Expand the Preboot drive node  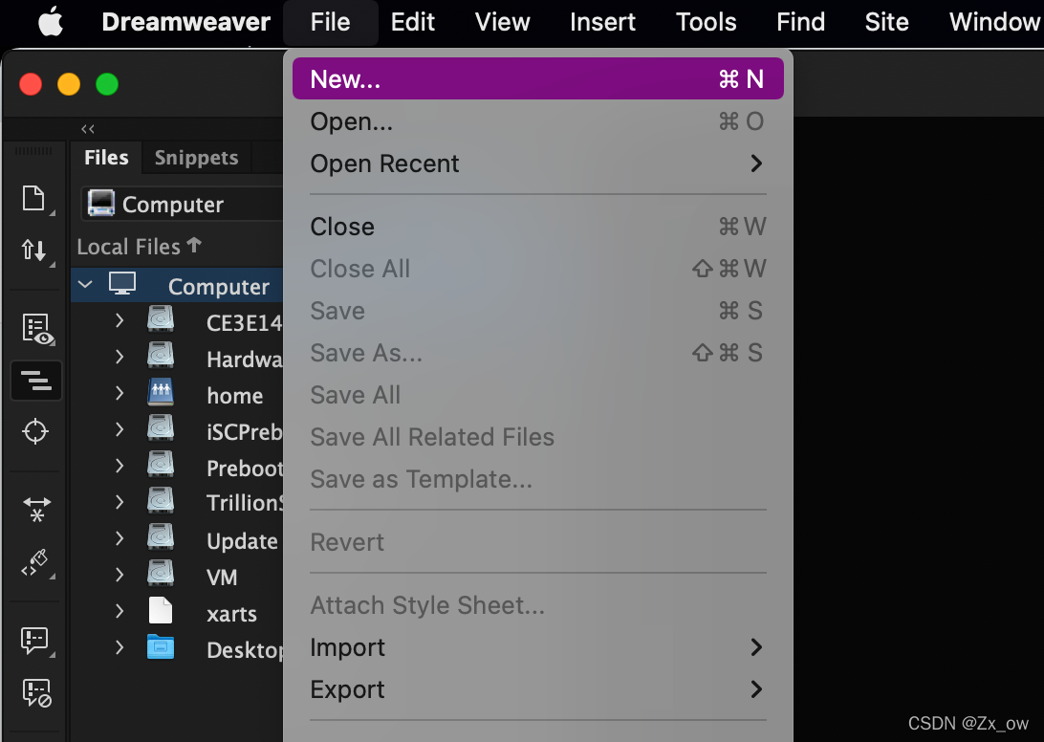point(120,466)
